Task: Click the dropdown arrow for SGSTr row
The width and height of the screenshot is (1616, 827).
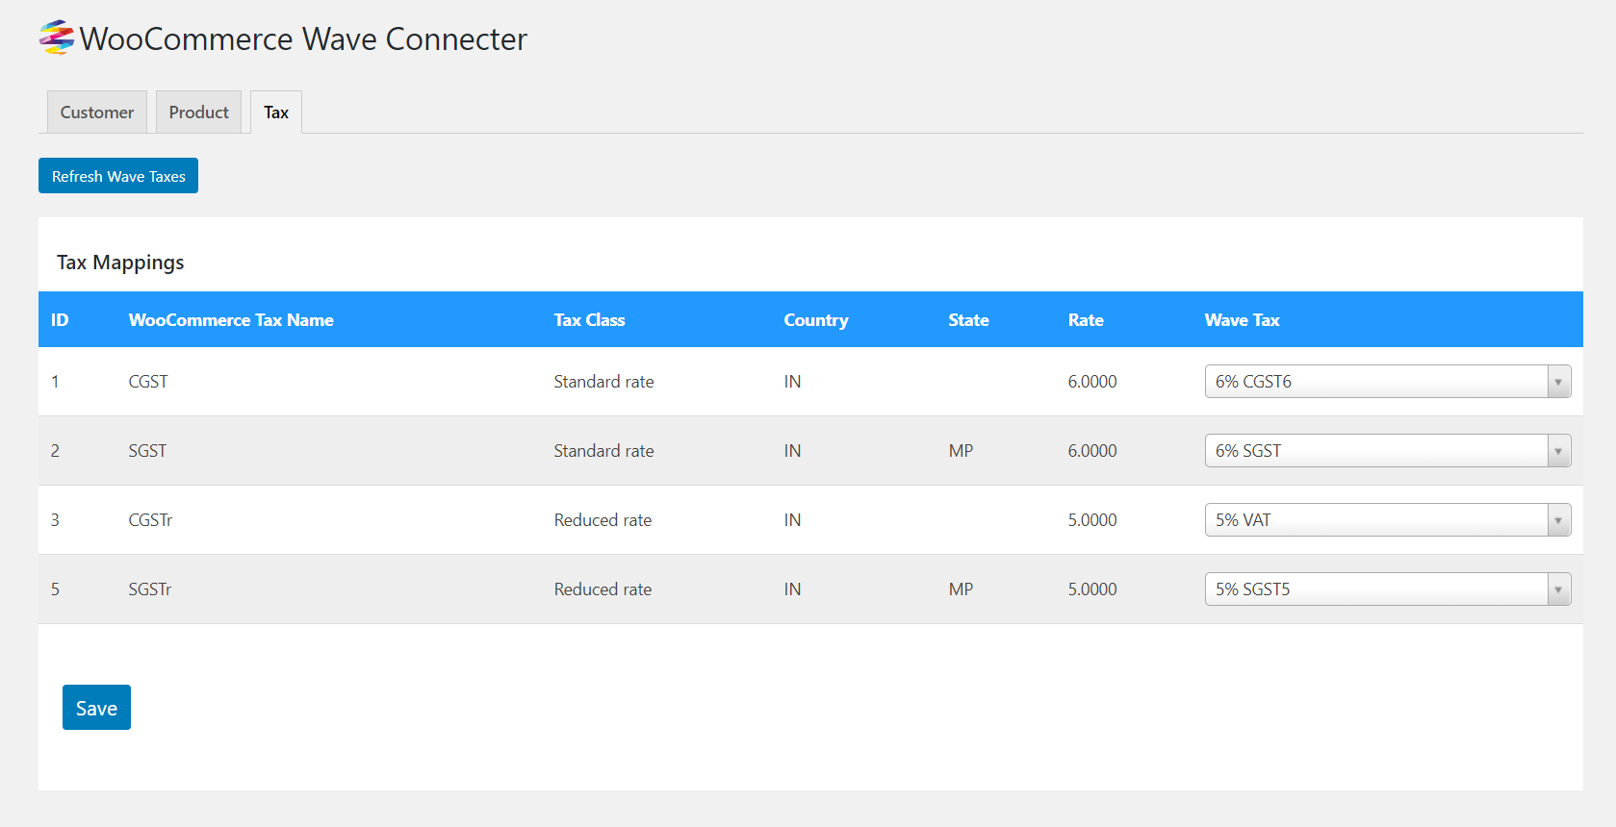Action: pyautogui.click(x=1558, y=589)
